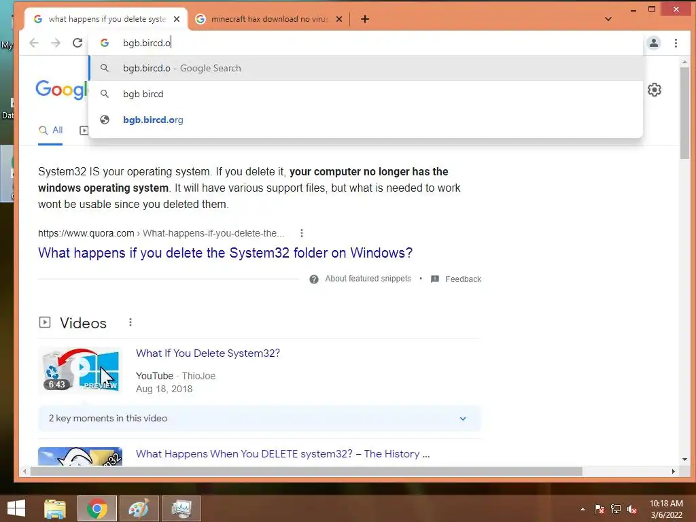Open the Chrome profile avatar menu
The height and width of the screenshot is (522, 696).
click(654, 43)
